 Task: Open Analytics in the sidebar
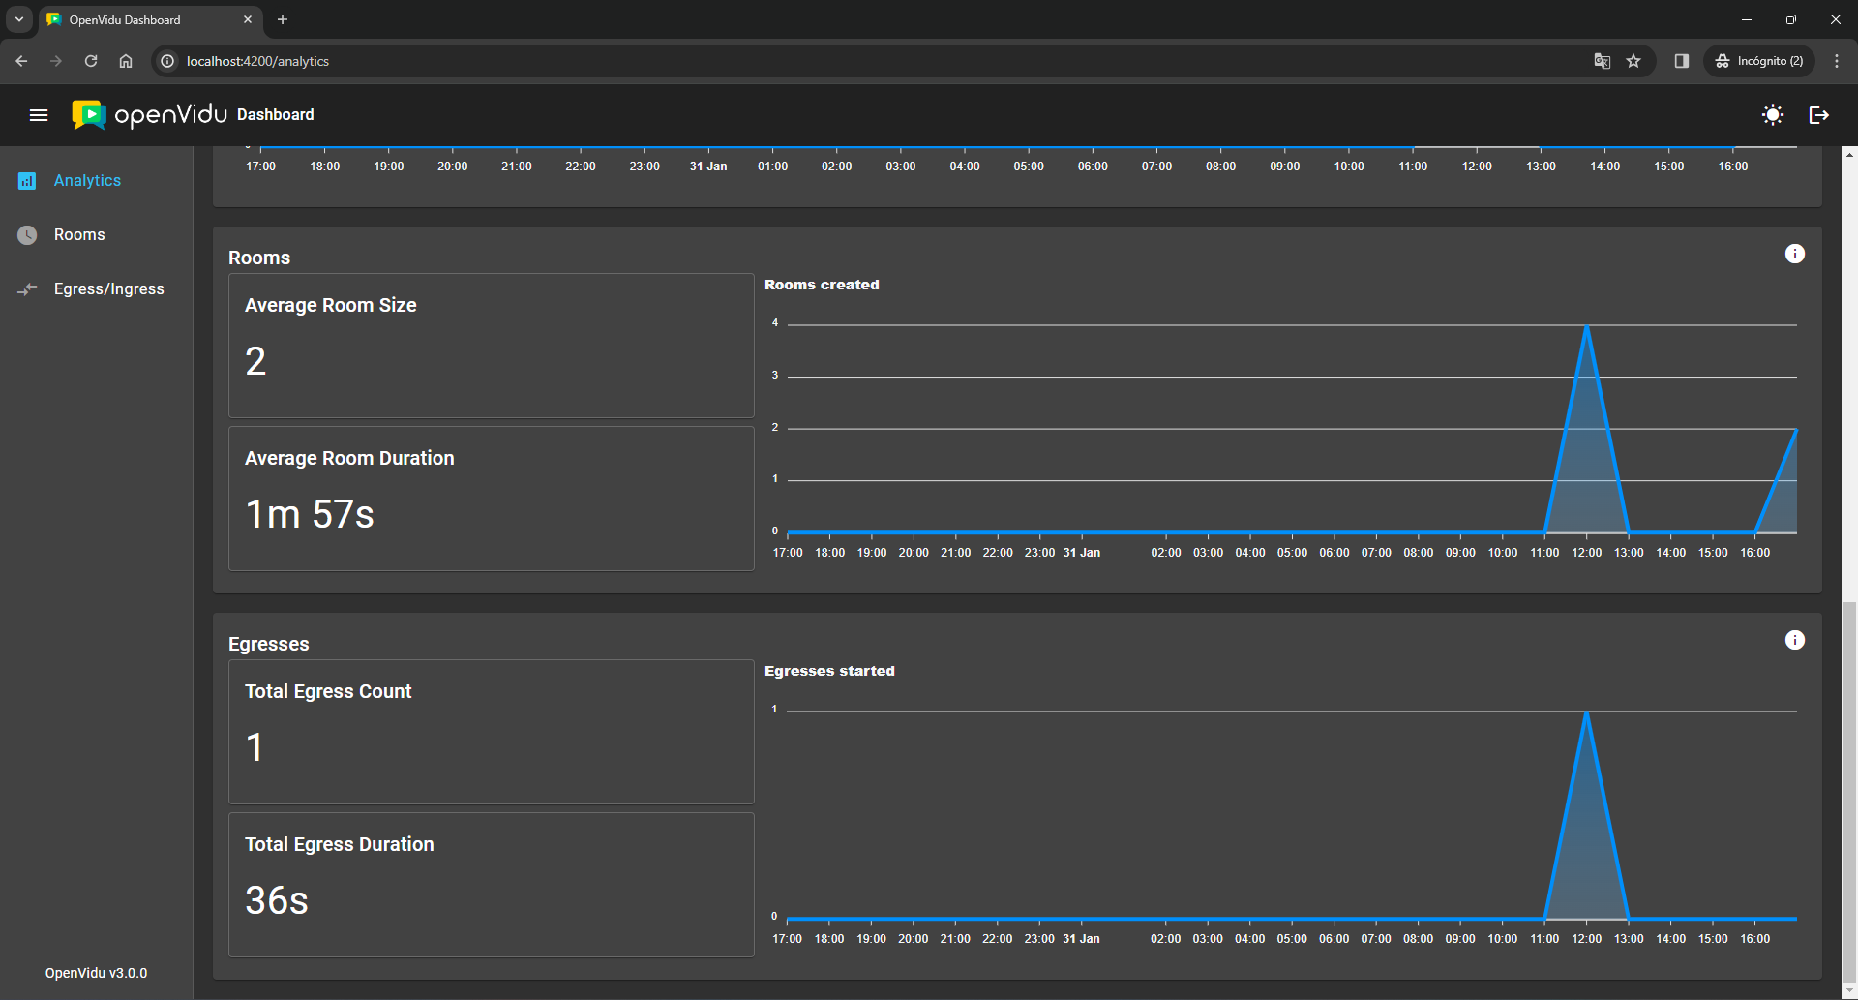(x=87, y=181)
